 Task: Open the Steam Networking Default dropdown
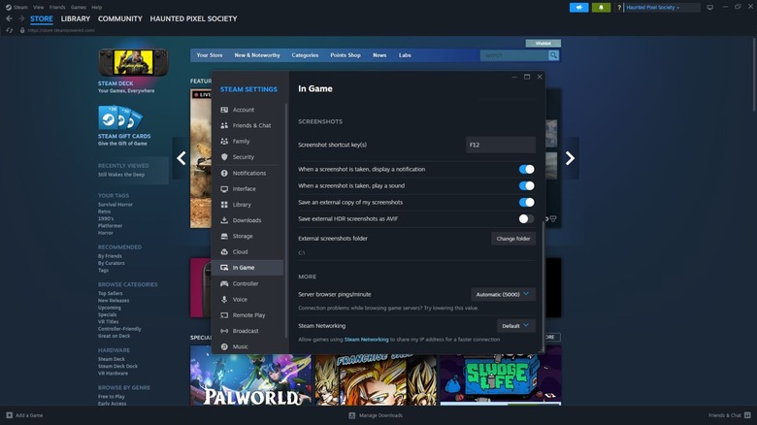pyautogui.click(x=515, y=326)
